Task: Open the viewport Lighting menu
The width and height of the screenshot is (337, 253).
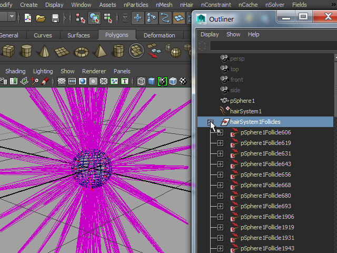Action: tap(43, 71)
